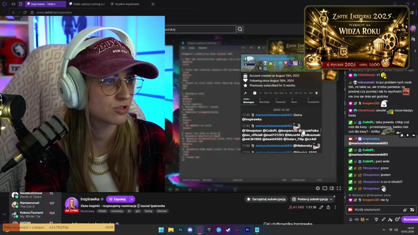
Task: Click the Twitch search magnifier button
Action: (x=240, y=29)
